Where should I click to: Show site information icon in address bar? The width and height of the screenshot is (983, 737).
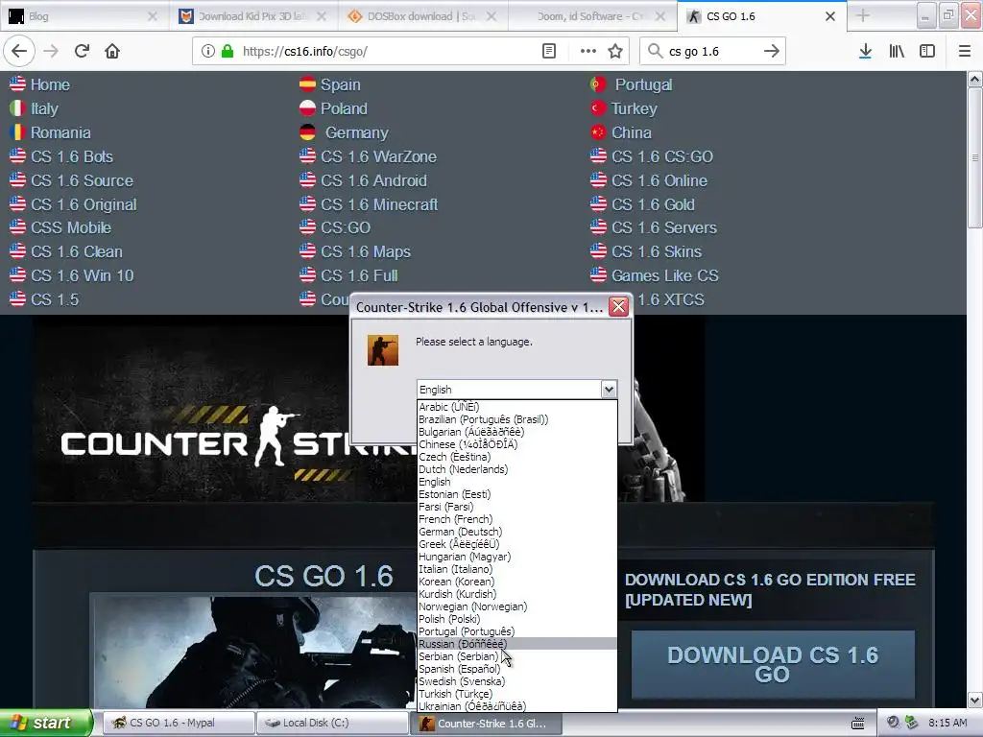coord(207,52)
